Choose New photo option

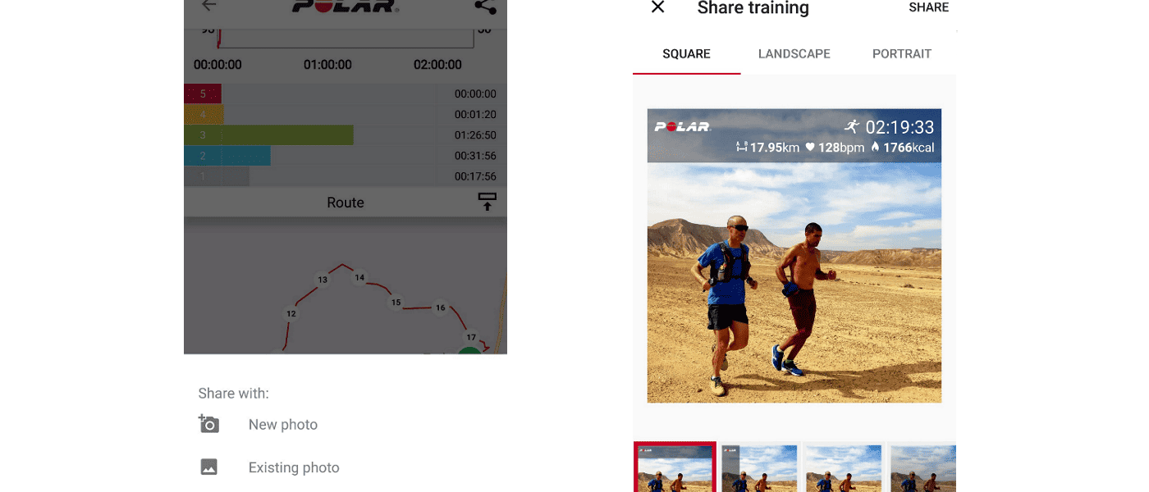pyautogui.click(x=283, y=425)
